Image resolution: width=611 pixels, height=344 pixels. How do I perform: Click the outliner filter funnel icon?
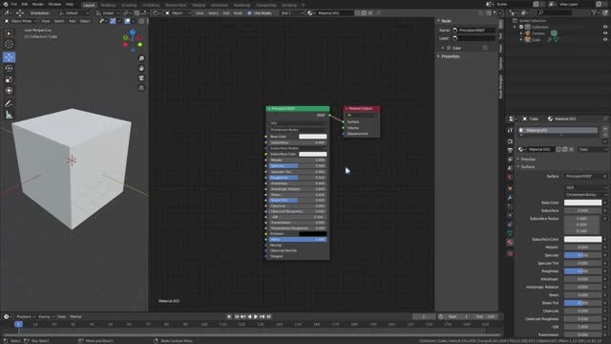point(594,12)
